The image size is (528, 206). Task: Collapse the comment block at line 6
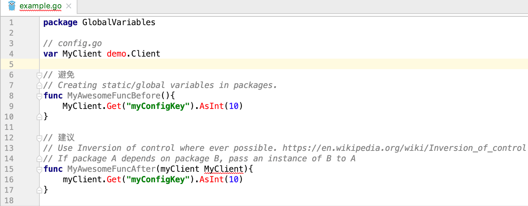pyautogui.click(x=39, y=75)
